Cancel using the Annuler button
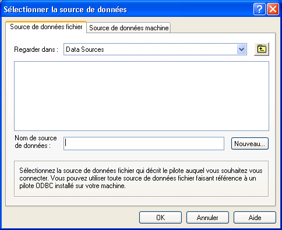The image size is (282, 230). coord(207,218)
